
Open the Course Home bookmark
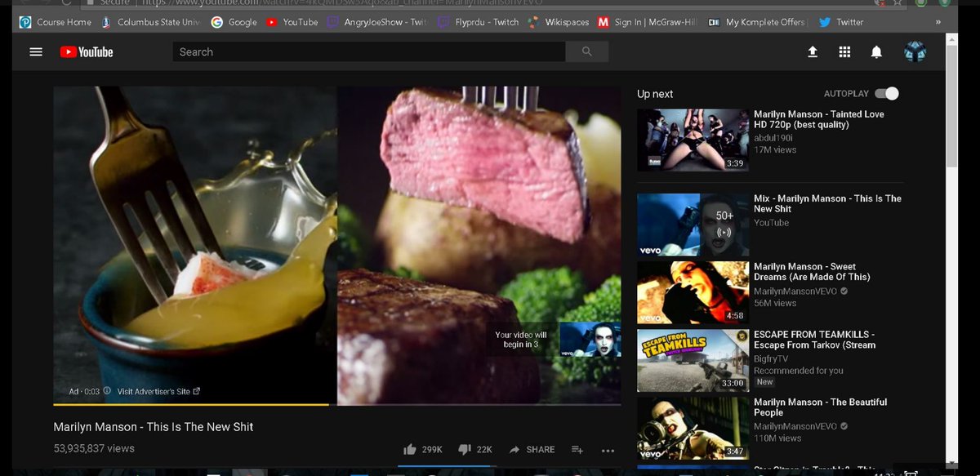click(x=56, y=22)
